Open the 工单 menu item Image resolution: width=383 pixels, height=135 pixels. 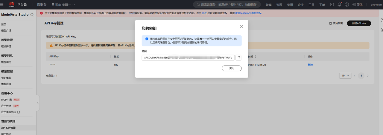(322, 5)
